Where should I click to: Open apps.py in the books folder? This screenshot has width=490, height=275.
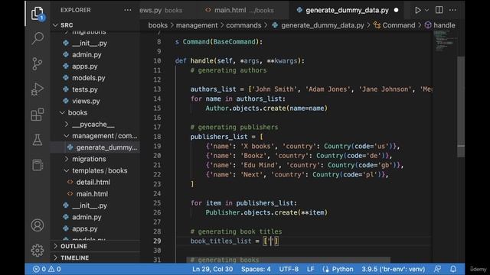(95, 228)
